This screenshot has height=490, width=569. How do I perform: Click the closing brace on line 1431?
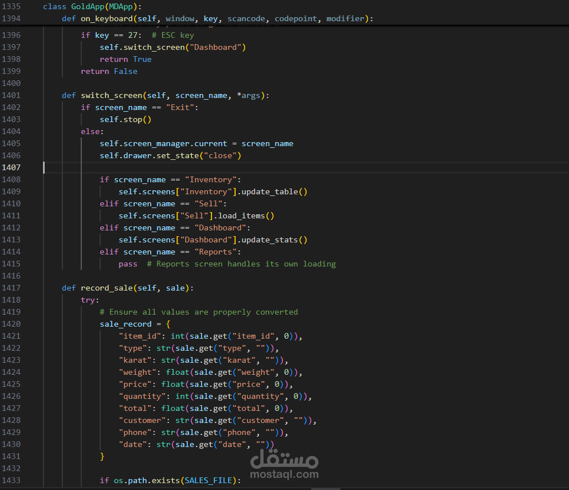click(102, 456)
